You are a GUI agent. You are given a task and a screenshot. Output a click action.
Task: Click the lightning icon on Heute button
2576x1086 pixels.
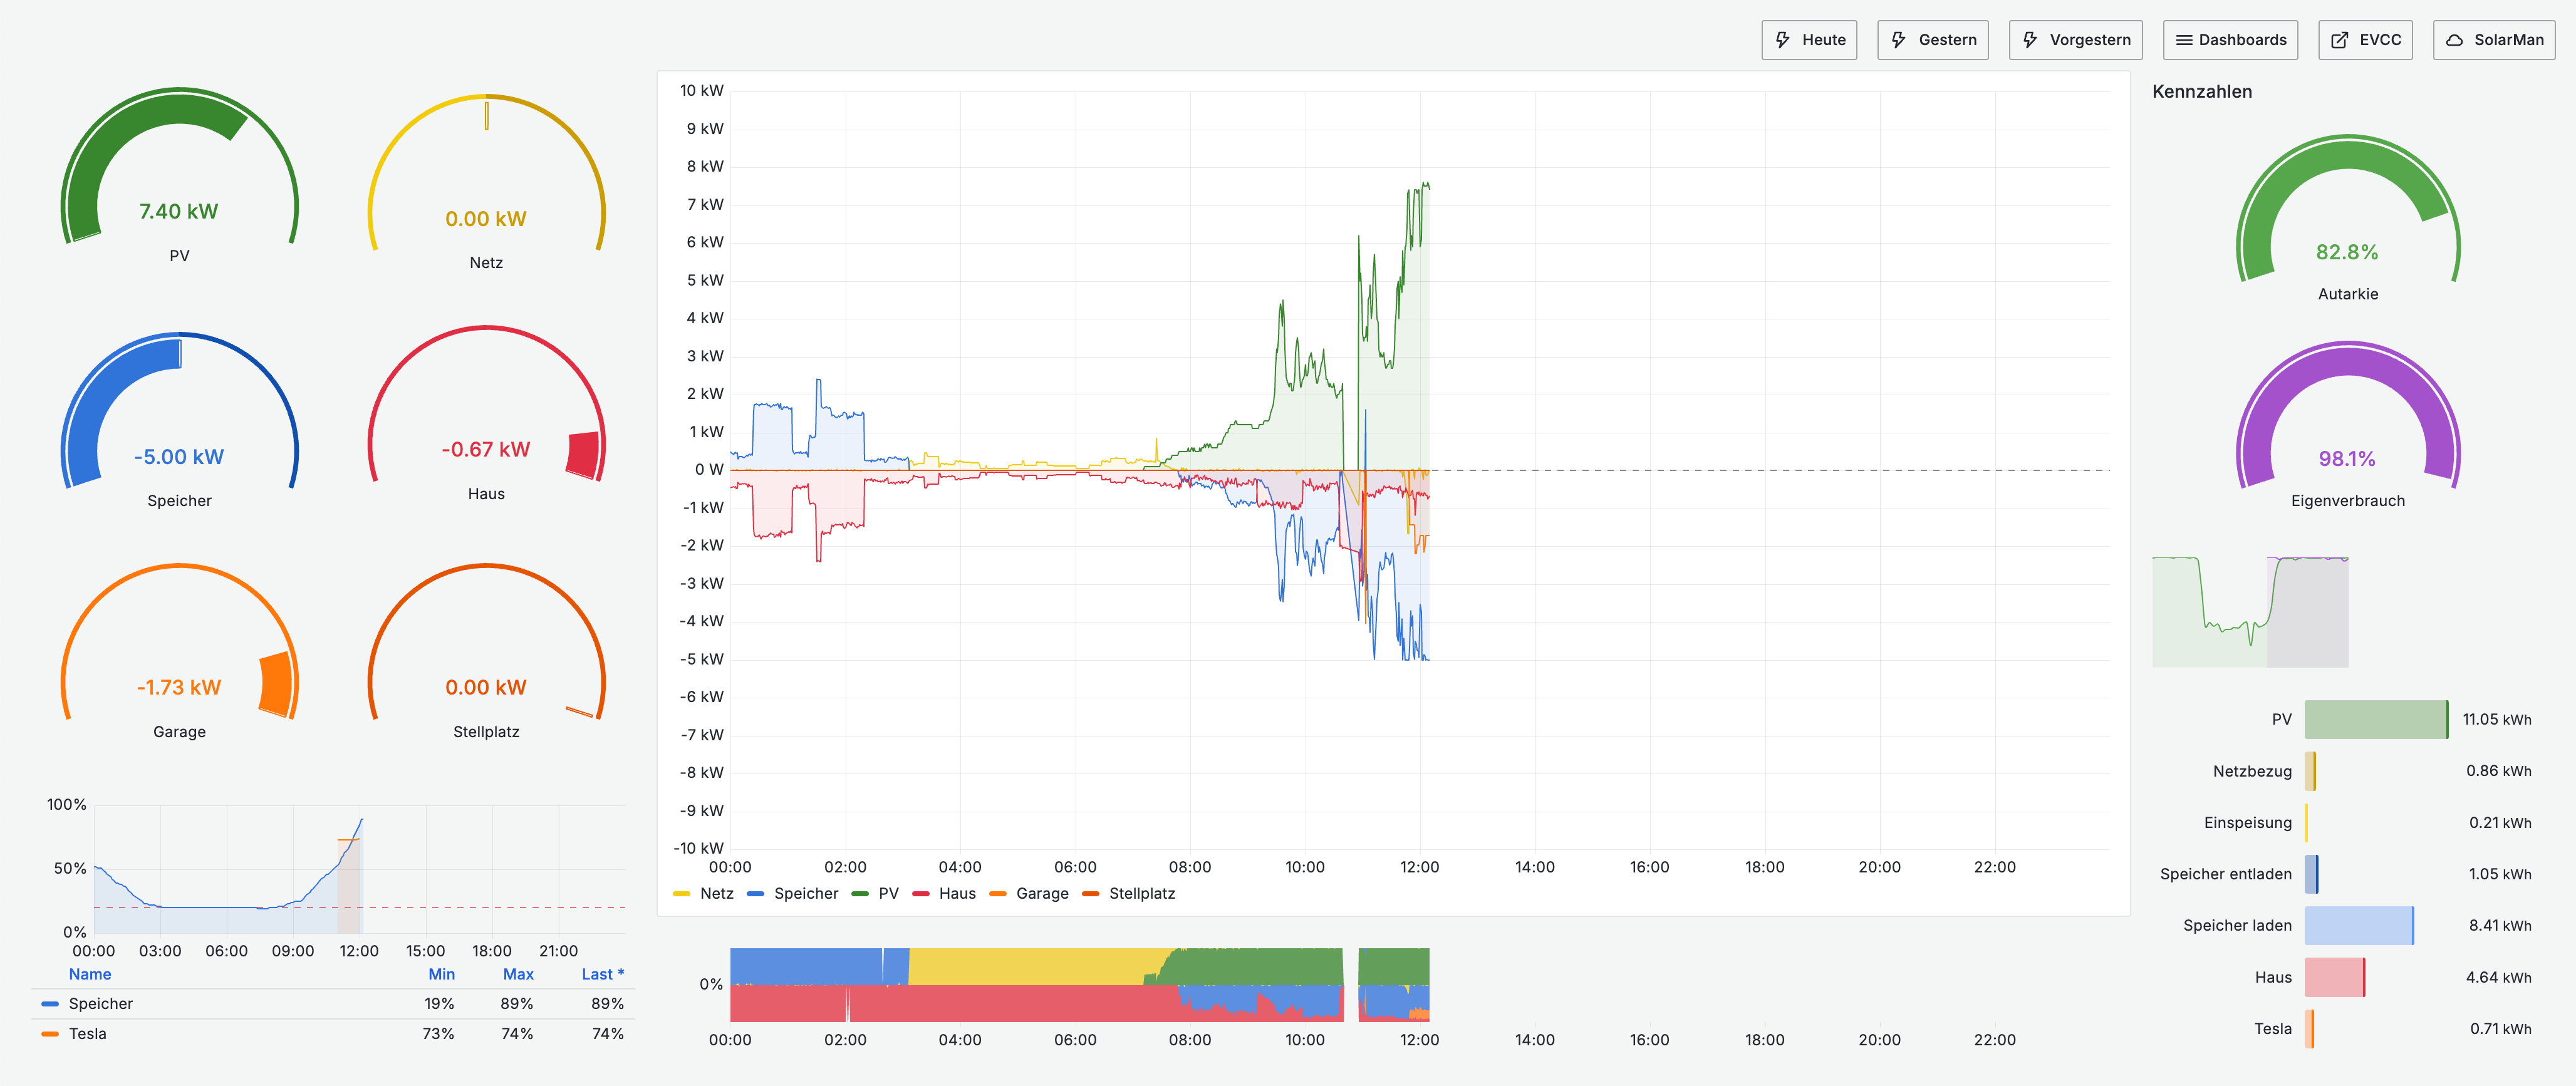tap(1782, 40)
